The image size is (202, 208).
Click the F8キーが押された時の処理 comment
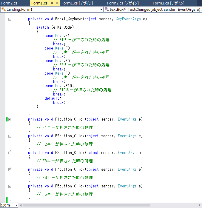[x=81, y=77]
